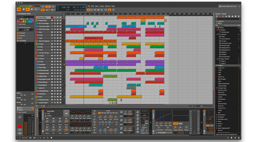Expand the Top 1 track fold arrow
The image size is (258, 142).
[38, 38]
